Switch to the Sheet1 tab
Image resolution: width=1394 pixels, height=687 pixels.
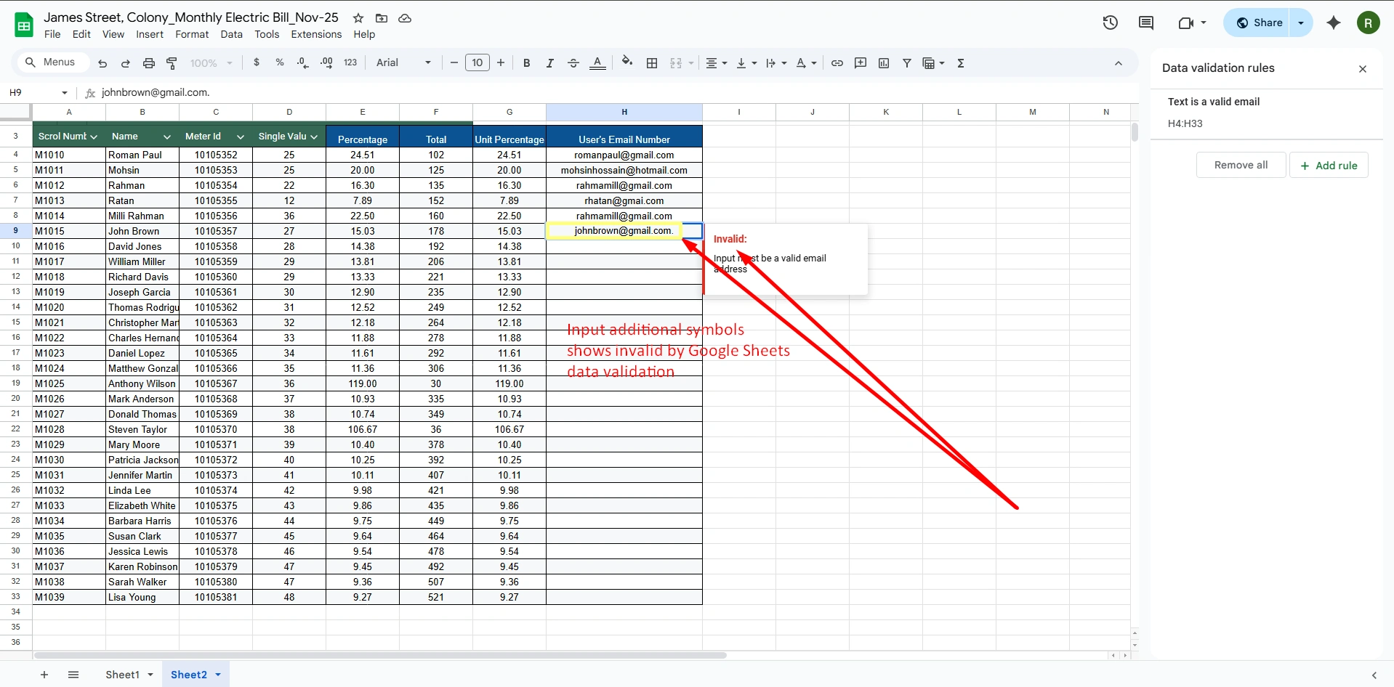[122, 674]
